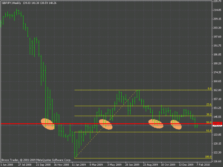Select the 122.30 price axis value

pyautogui.click(x=217, y=152)
